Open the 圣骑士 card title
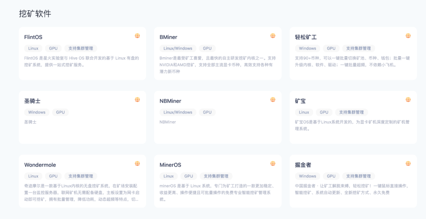This screenshot has width=426, height=219. click(x=32, y=101)
